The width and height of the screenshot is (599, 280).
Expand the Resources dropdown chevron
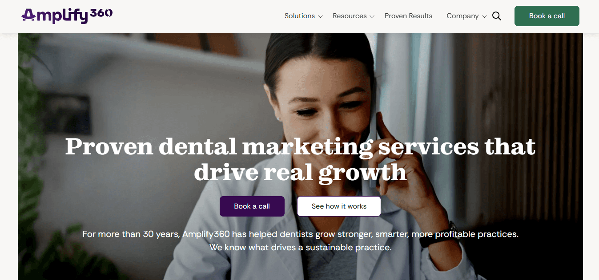tap(372, 16)
